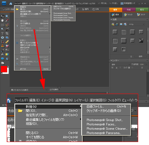The height and width of the screenshot is (145, 149).
Task: Toggle the lock transparency checker icon
Action: point(129,68)
